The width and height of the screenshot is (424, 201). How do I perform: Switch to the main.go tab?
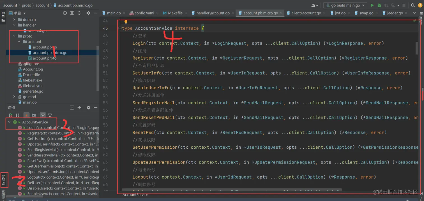pos(114,13)
